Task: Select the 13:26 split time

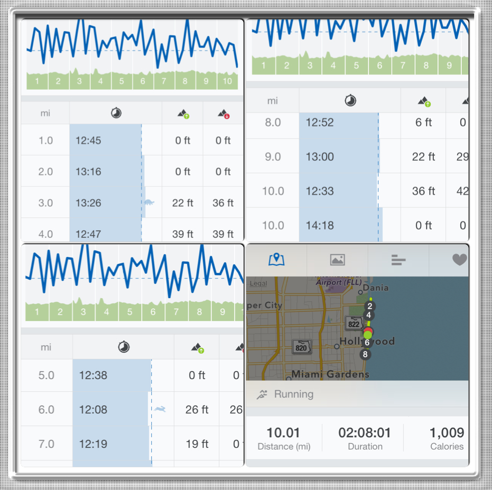Action: tap(88, 203)
